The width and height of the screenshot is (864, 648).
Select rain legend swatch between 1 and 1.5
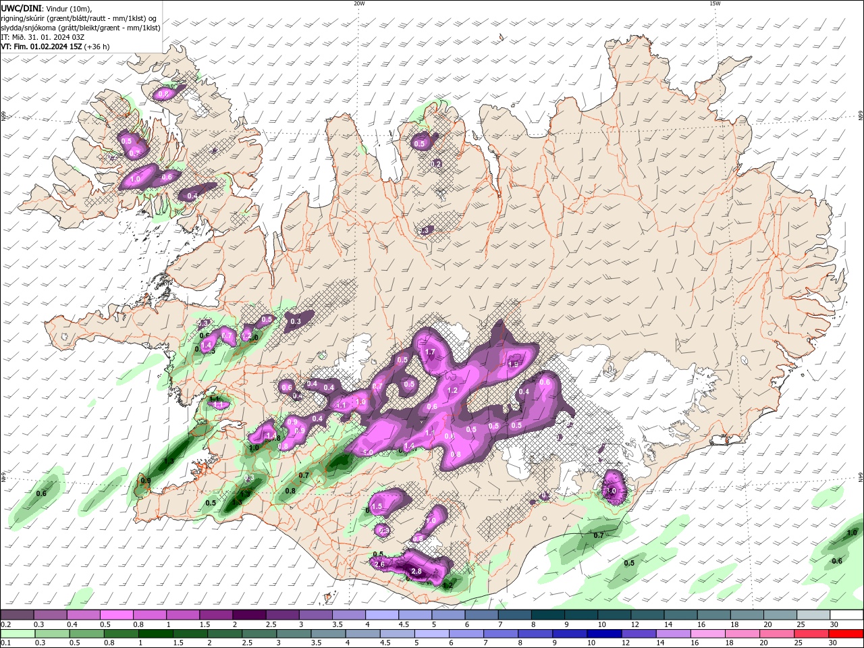[x=156, y=634]
